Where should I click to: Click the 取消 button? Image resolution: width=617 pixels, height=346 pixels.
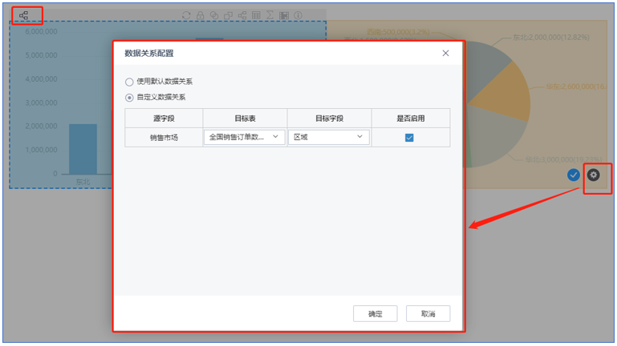[428, 313]
